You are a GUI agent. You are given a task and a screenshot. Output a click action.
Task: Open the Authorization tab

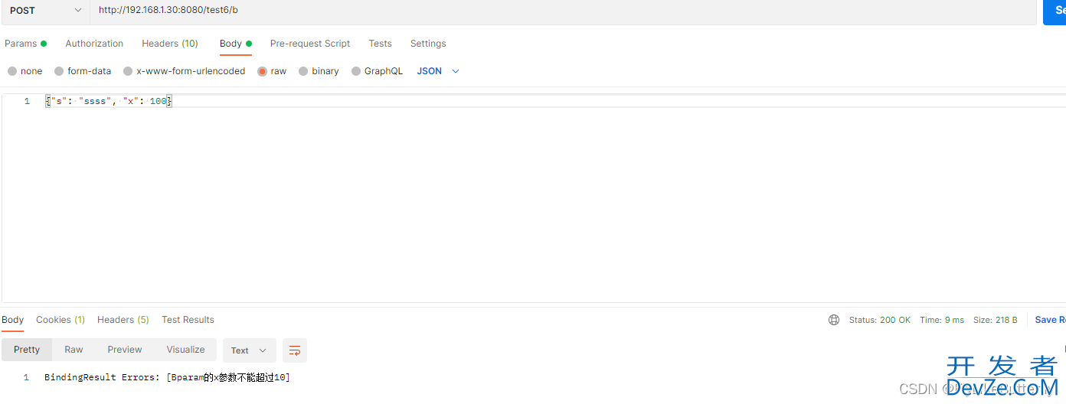click(x=94, y=44)
